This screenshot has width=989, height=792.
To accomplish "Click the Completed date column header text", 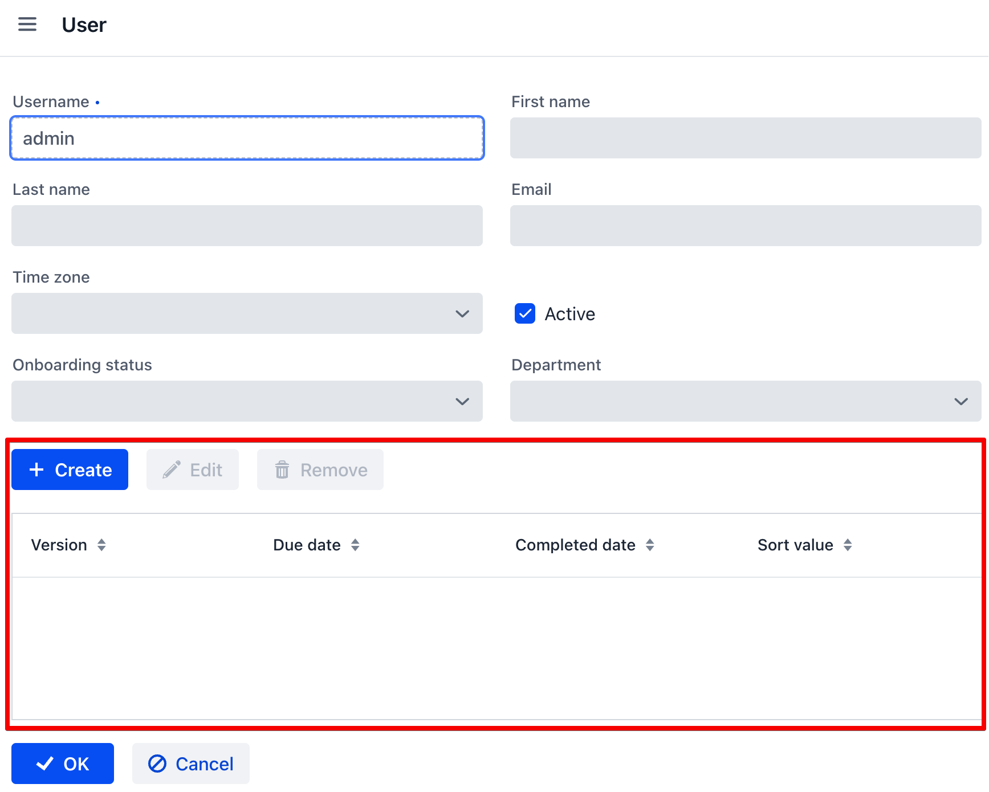I will (575, 545).
